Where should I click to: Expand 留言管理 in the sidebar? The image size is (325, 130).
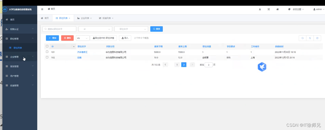(x=20, y=66)
